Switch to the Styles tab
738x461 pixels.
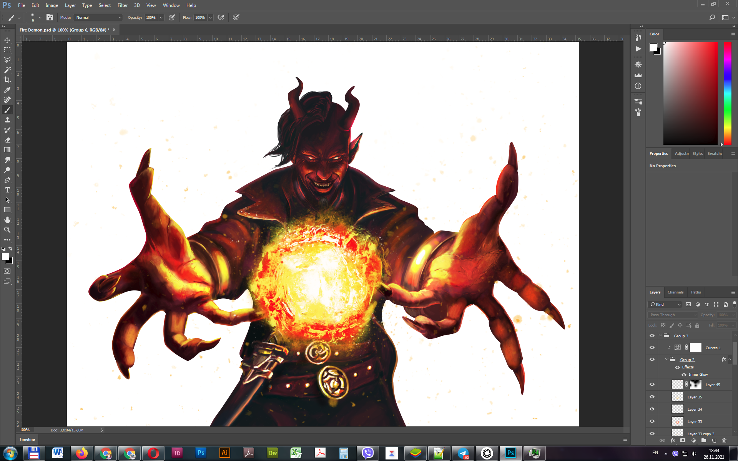point(698,154)
